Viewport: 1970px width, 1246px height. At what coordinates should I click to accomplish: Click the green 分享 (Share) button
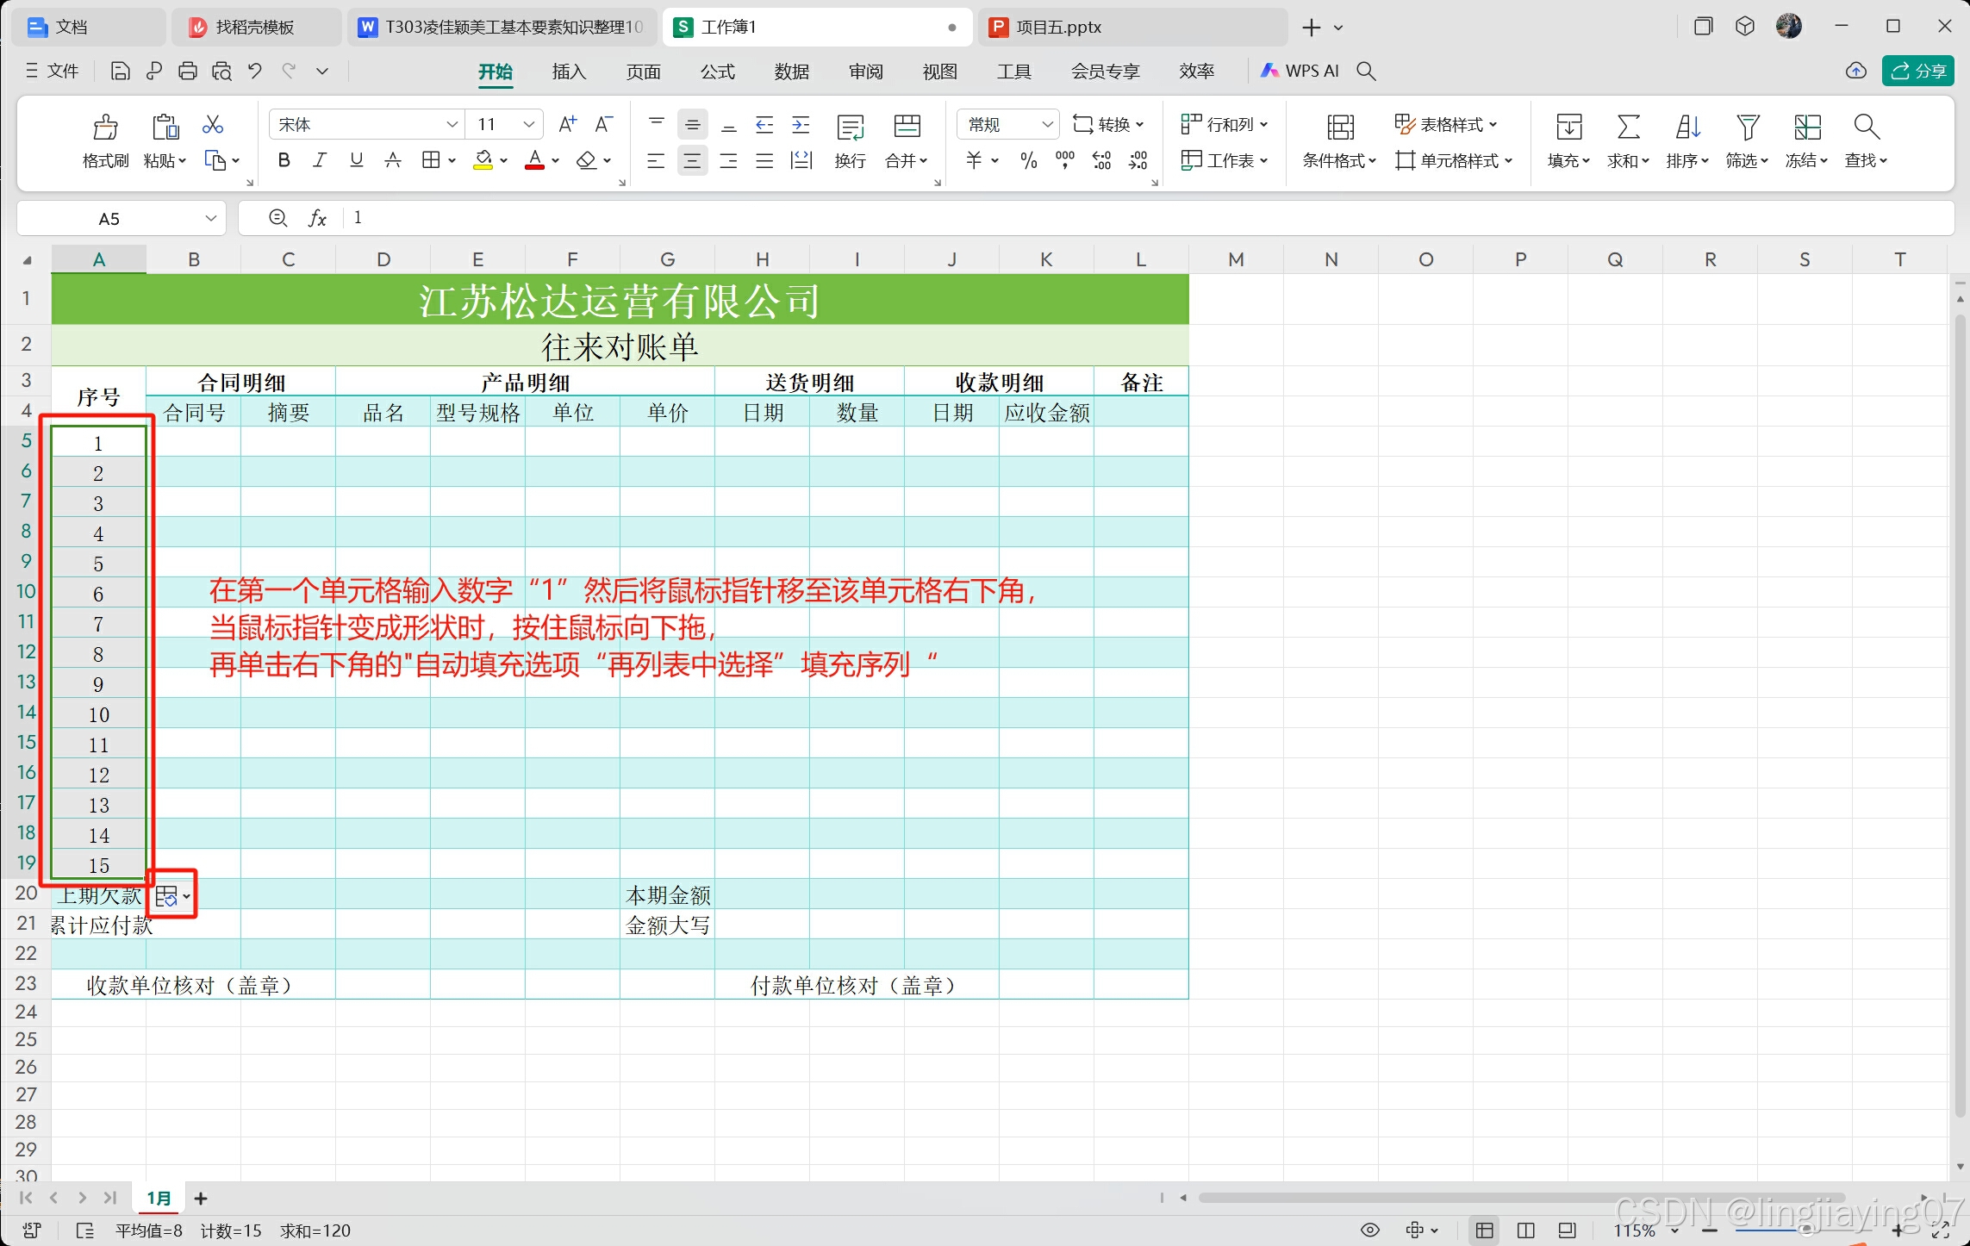pos(1917,72)
